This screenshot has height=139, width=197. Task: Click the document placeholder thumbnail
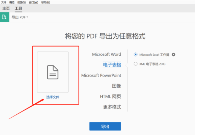(x=53, y=72)
